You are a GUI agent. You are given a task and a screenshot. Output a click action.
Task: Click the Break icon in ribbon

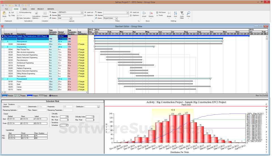pos(169,13)
